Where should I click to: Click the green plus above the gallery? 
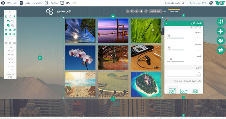pos(113,17)
